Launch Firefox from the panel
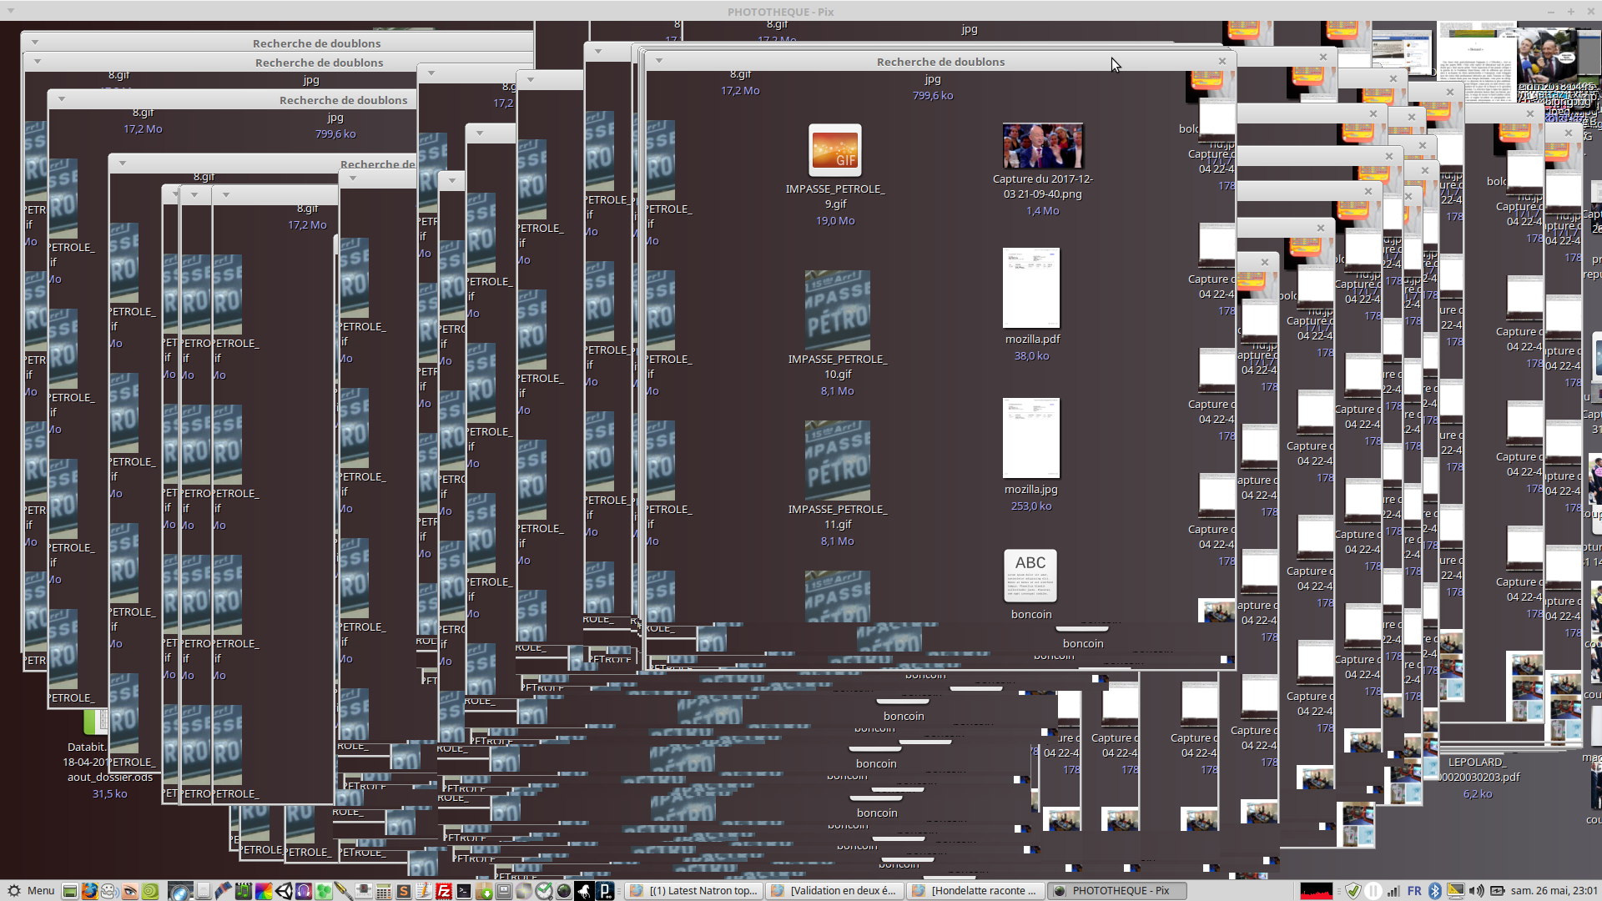The height and width of the screenshot is (901, 1602). pos(89,891)
